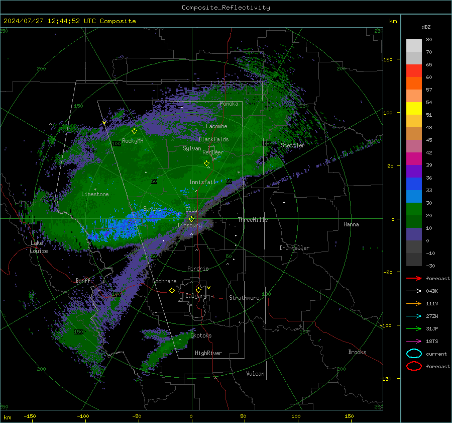Click the Innisfail label
The width and height of the screenshot is (452, 423).
pyautogui.click(x=202, y=182)
